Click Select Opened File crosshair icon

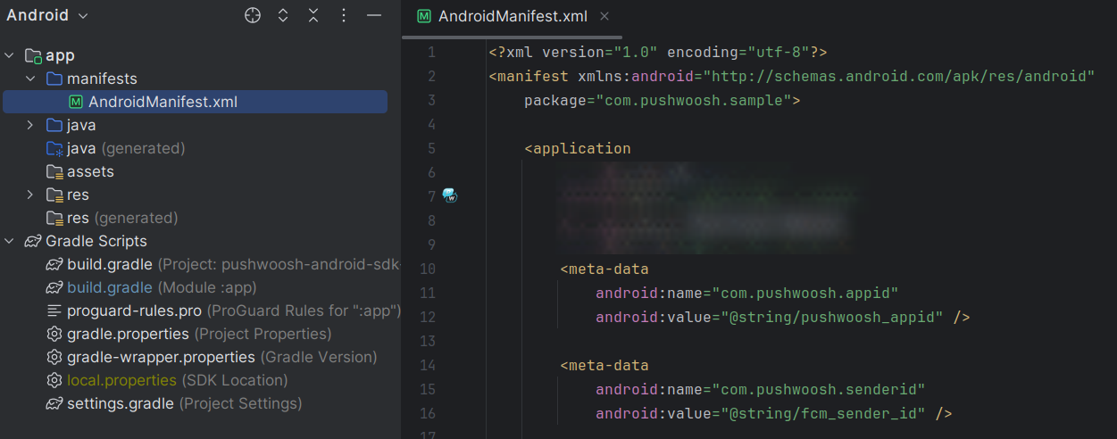[x=253, y=15]
